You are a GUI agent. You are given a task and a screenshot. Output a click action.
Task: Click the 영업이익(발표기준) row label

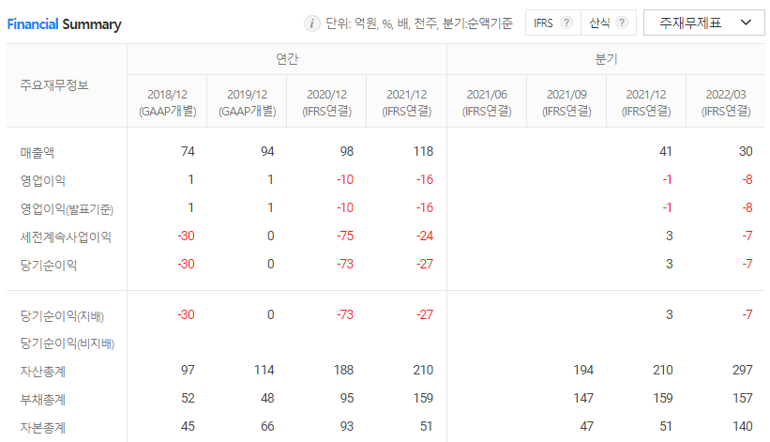(x=67, y=208)
